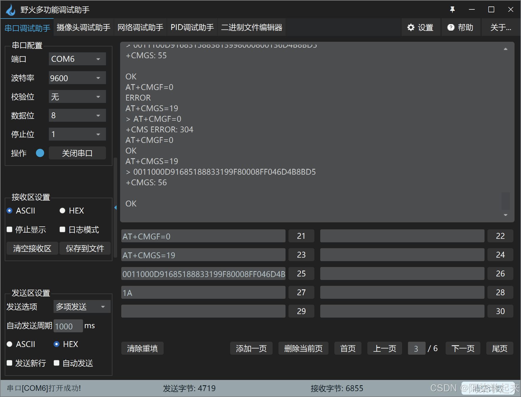This screenshot has height=397, width=521.
Task: Click 发送字节: 4719 in status bar
Action: pyautogui.click(x=189, y=388)
